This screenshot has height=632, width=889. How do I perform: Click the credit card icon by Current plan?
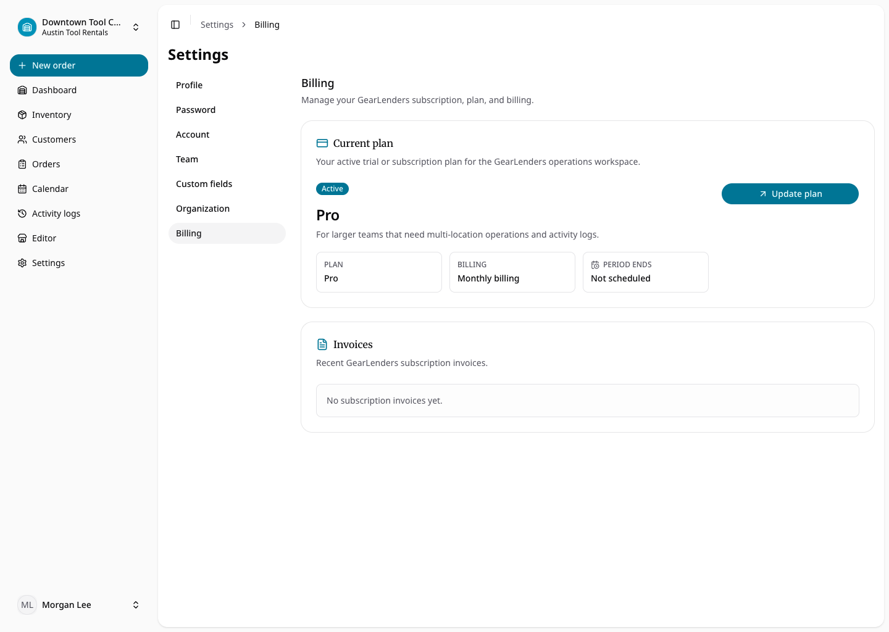[x=322, y=143]
